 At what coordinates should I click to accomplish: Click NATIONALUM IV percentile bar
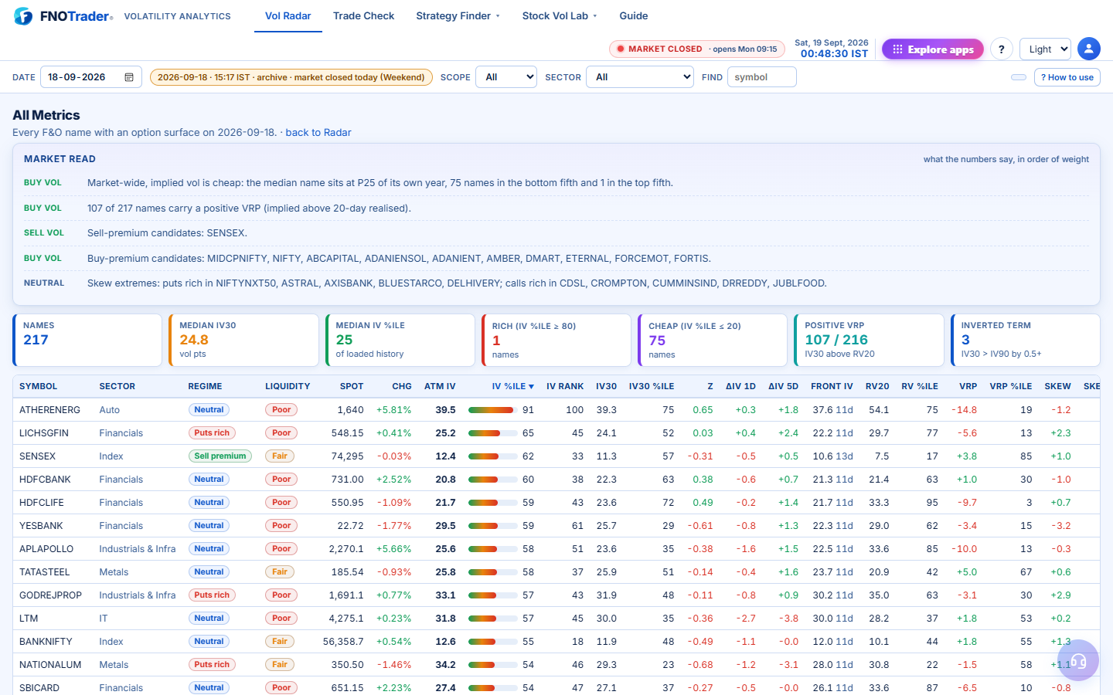(x=493, y=665)
